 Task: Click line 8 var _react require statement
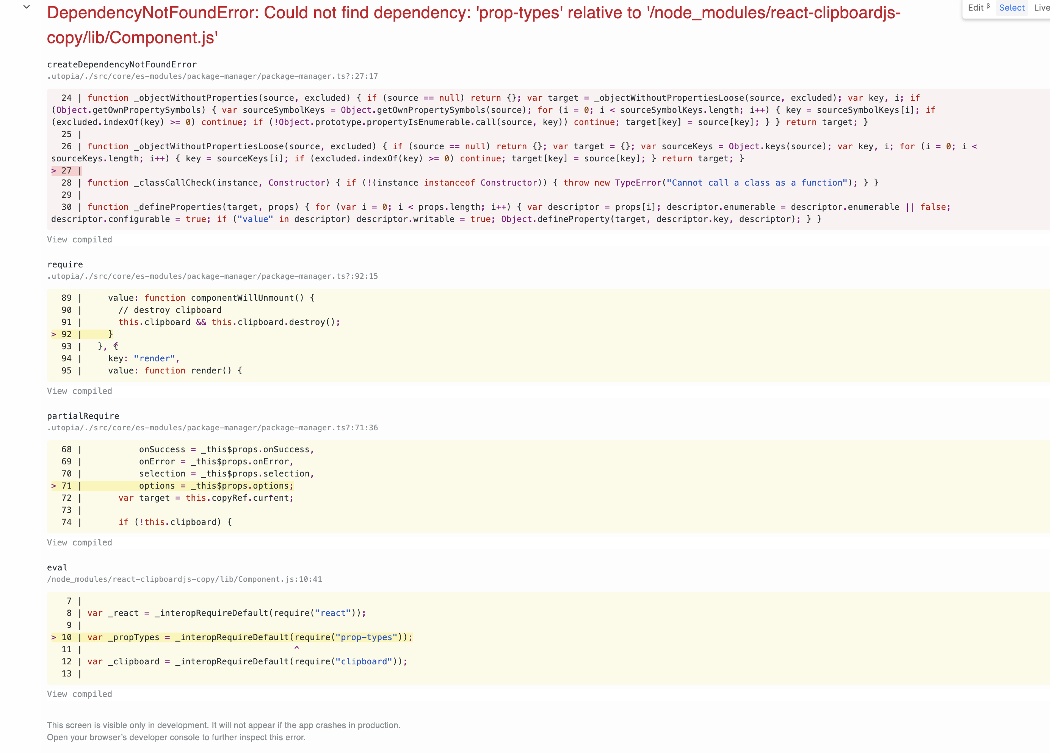click(226, 613)
